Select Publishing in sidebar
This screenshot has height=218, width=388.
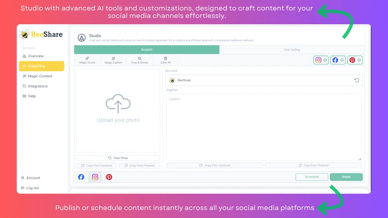[x=42, y=66]
